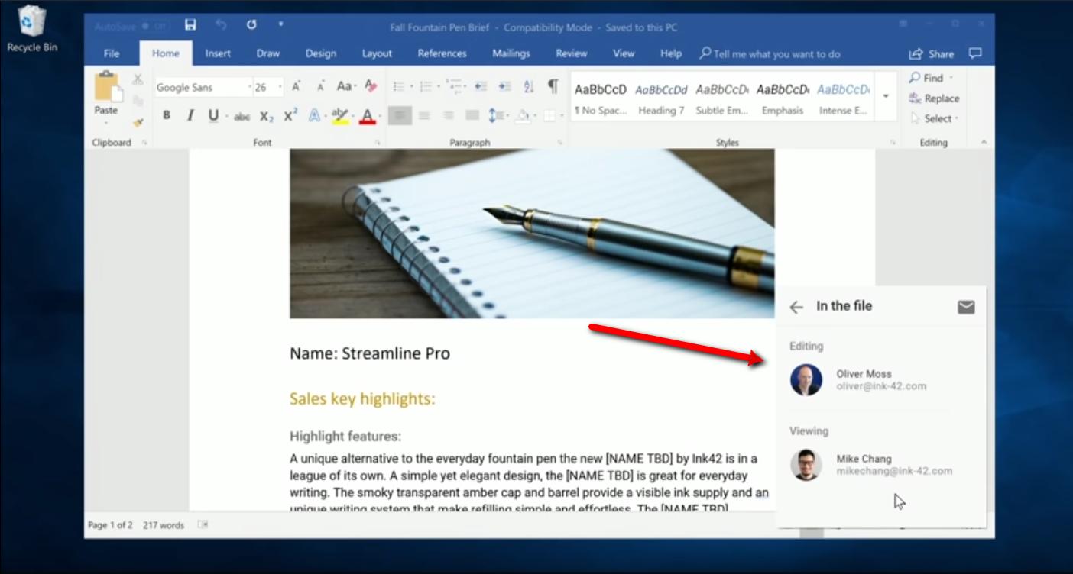Viewport: 1073px width, 574px height.
Task: Click the Replace button in Editing group
Action: [x=934, y=98]
